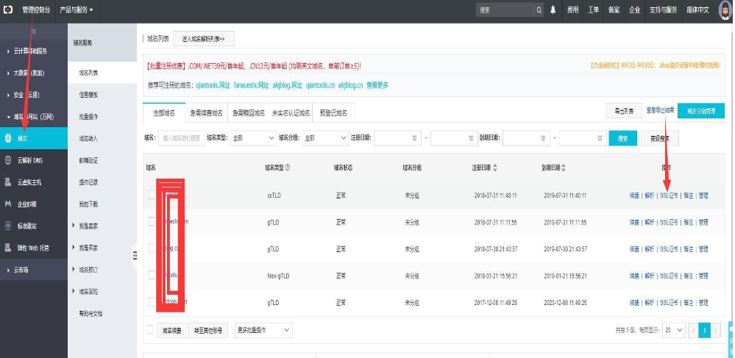Tick checkbox of the New gTLD row
The image size is (735, 358).
pos(152,276)
